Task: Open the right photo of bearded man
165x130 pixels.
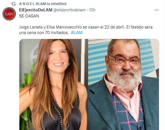Action: (123, 84)
